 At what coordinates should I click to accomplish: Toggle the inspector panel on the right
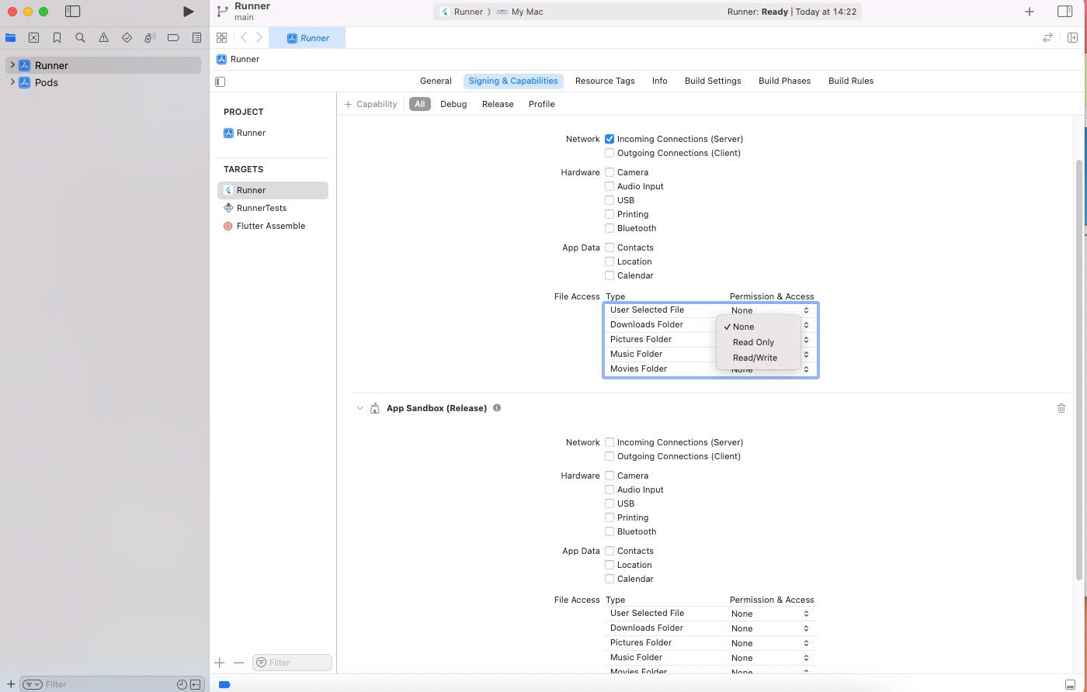click(x=1064, y=12)
